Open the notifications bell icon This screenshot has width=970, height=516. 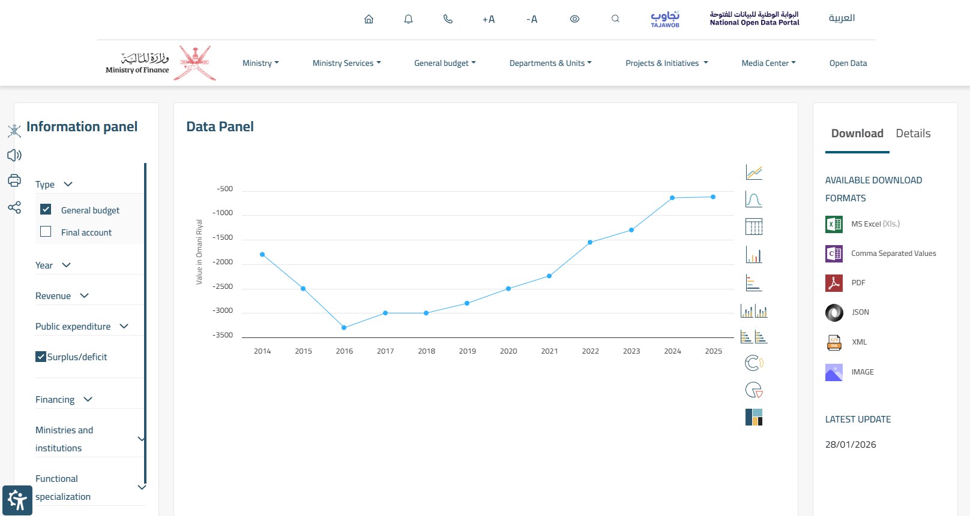pos(408,19)
